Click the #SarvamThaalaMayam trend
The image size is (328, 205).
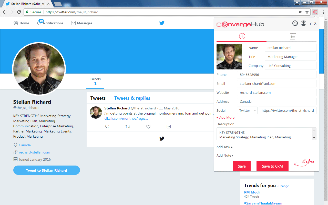(x=263, y=203)
